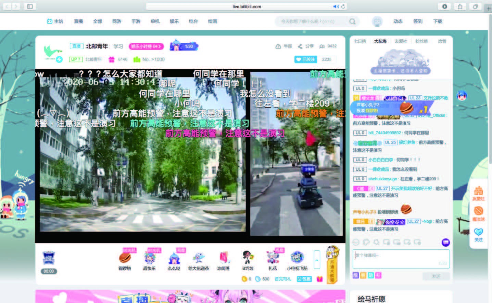492x303 pixels.
Task: Open the Safari downloads button
Action: [x=444, y=6]
